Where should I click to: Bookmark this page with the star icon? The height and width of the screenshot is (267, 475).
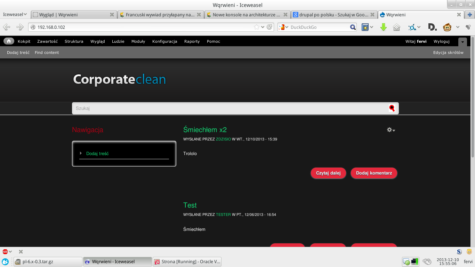(257, 27)
